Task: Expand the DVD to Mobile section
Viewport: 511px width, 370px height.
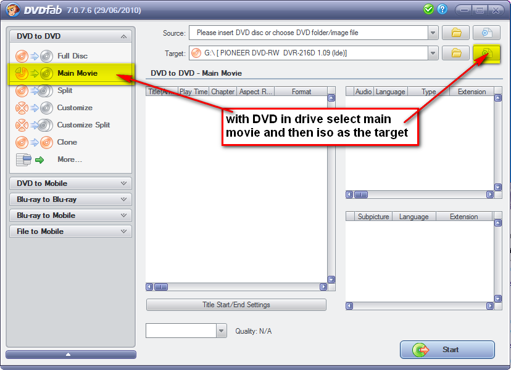Action: coord(71,183)
